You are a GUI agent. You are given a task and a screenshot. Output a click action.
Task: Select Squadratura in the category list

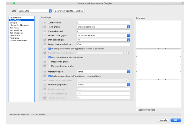(x=22, y=18)
